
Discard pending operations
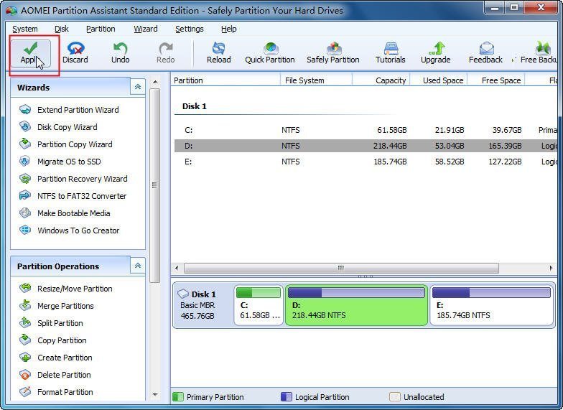[x=75, y=53]
